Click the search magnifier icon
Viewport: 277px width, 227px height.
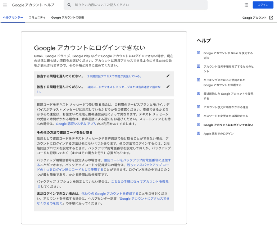(69, 5)
